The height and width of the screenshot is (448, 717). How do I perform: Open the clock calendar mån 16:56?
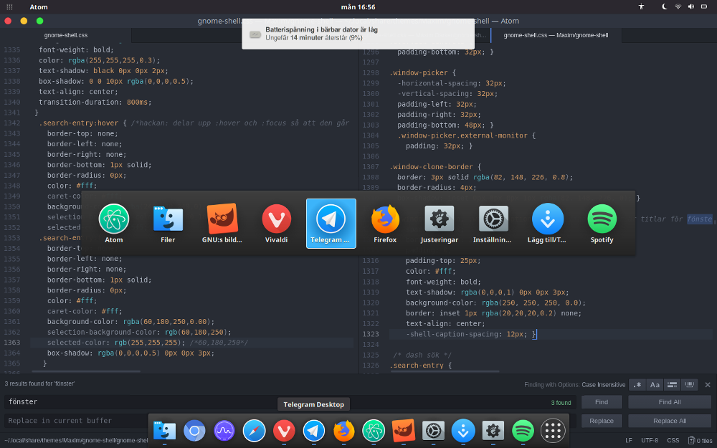358,7
